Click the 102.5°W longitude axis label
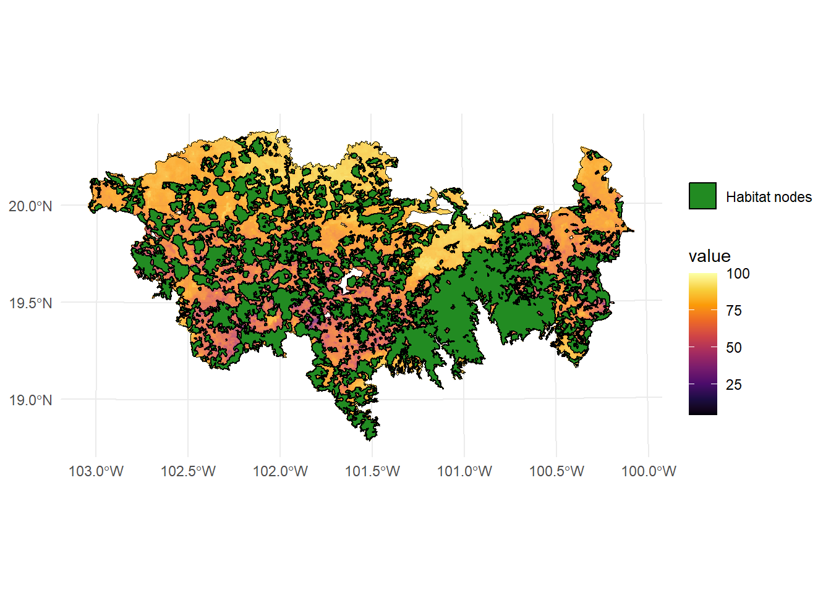 point(188,472)
